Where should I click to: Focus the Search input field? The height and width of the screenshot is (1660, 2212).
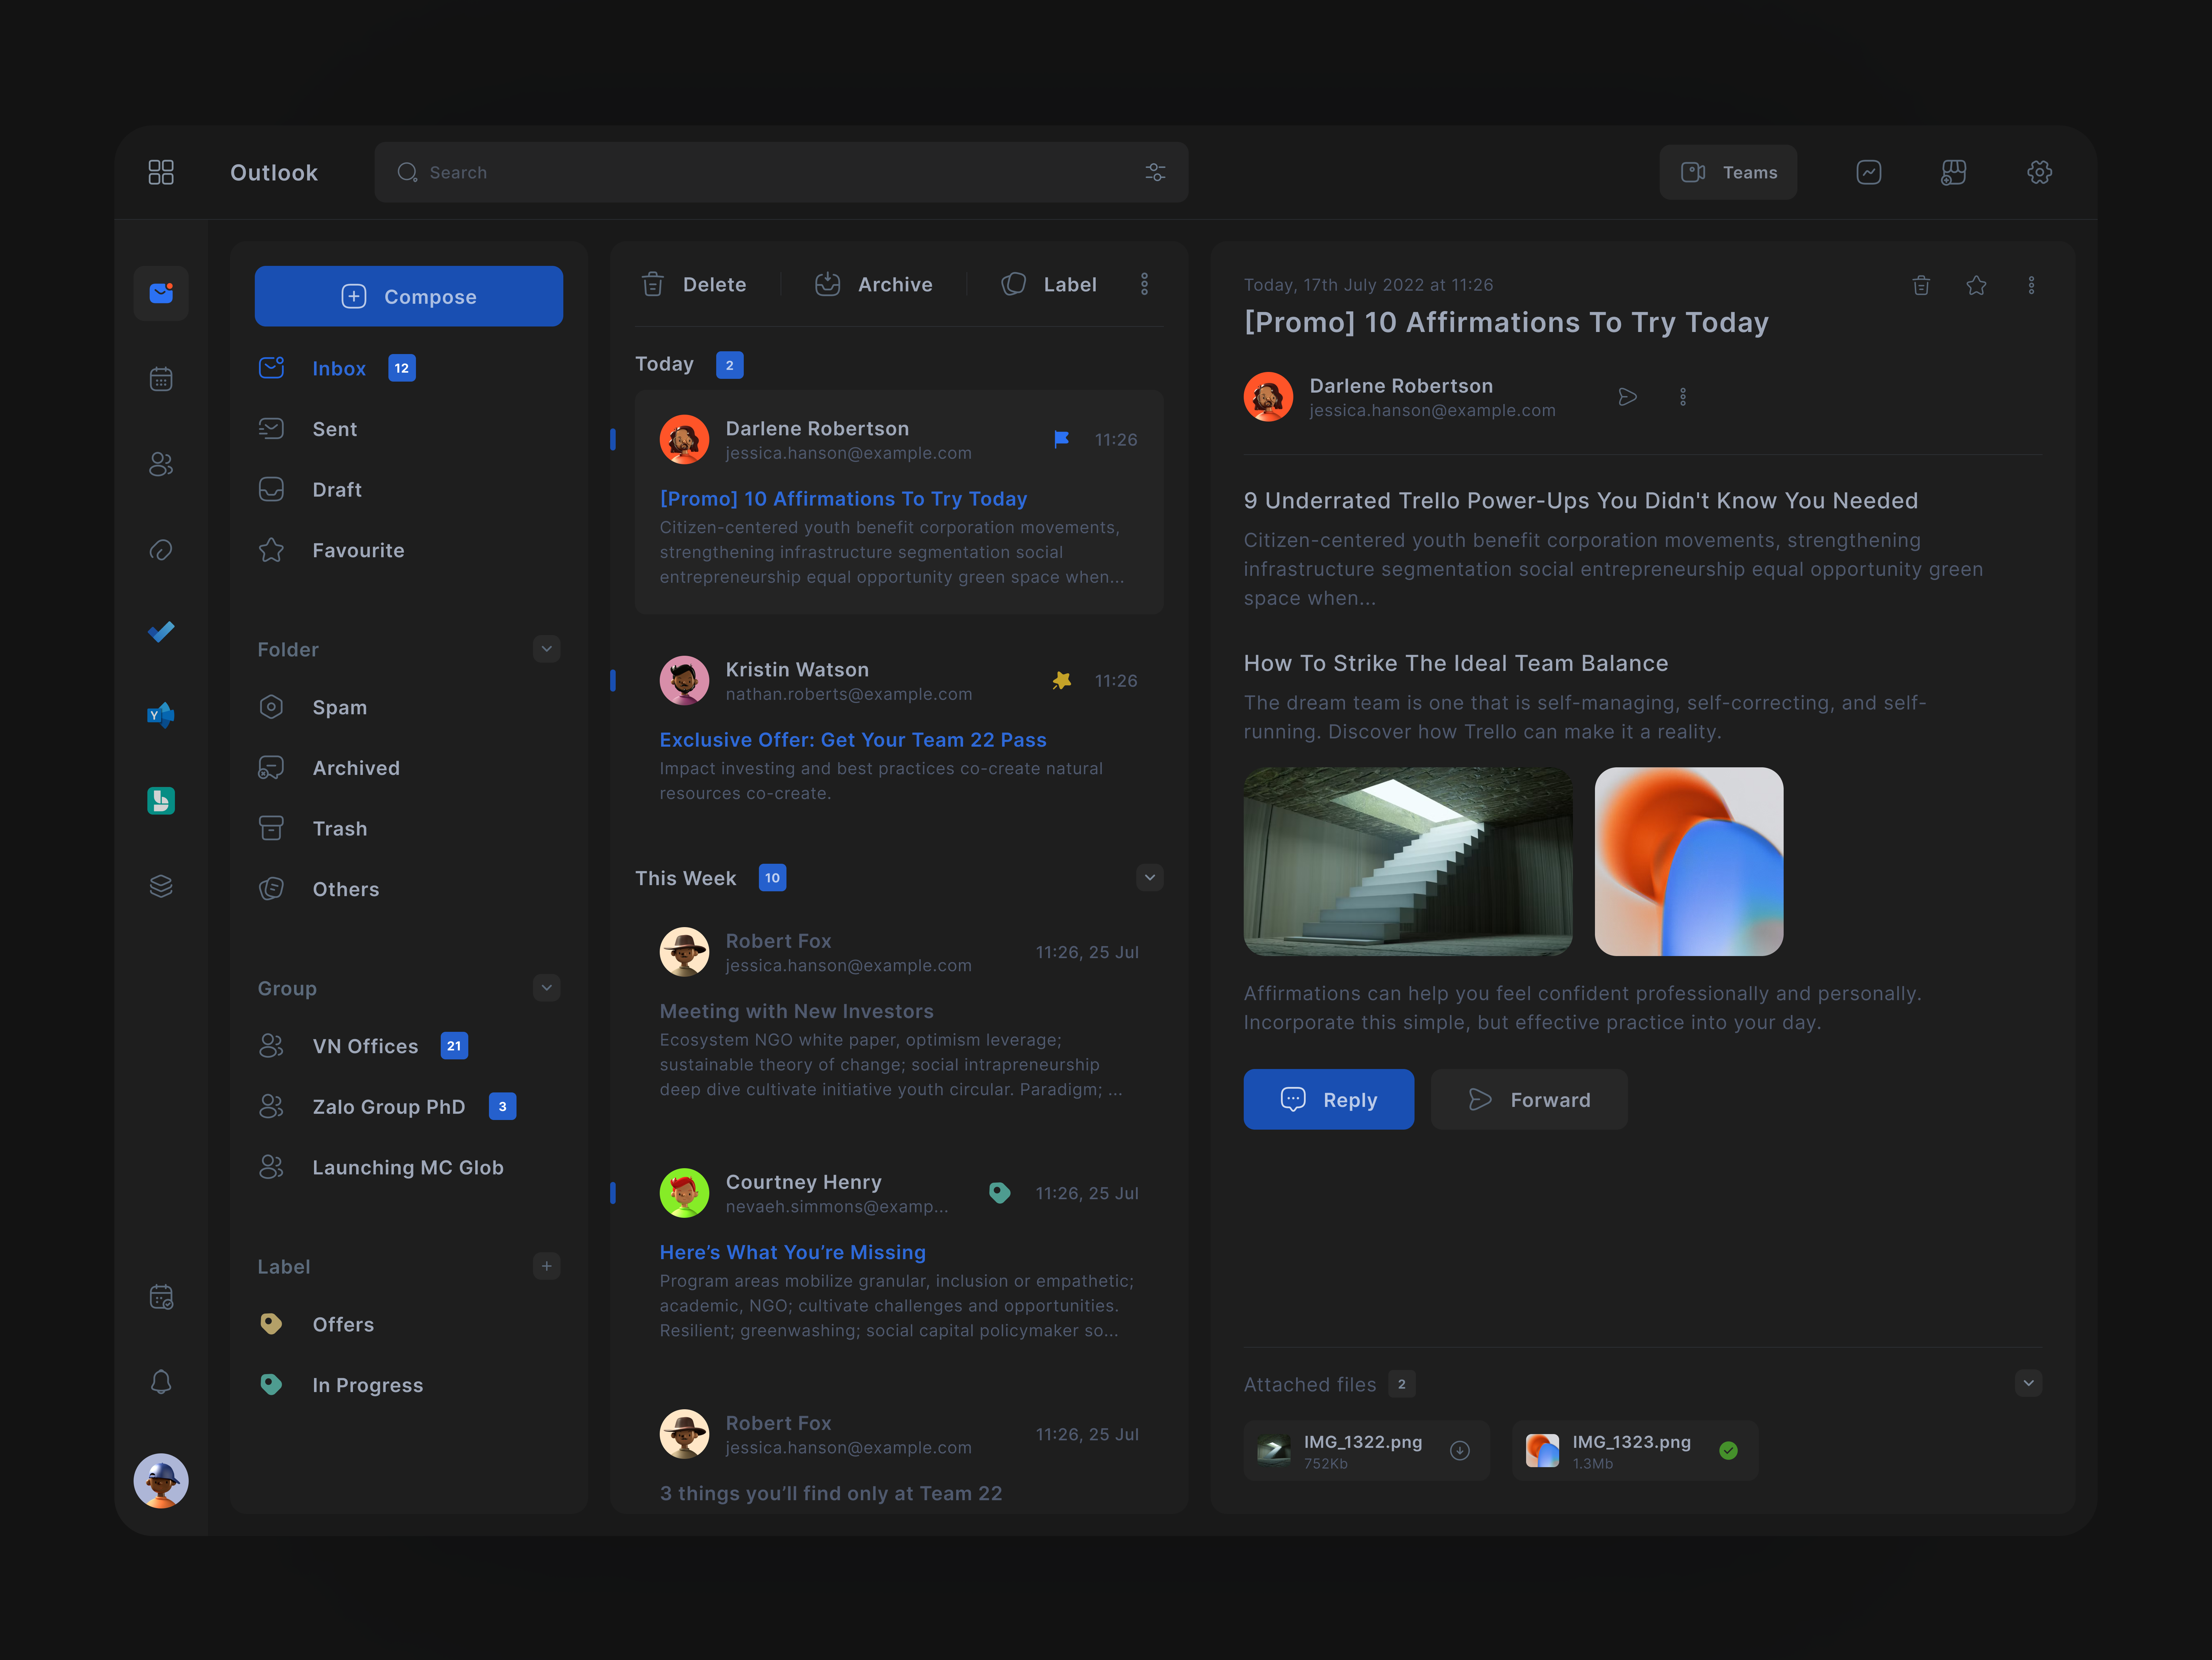pyautogui.click(x=781, y=172)
